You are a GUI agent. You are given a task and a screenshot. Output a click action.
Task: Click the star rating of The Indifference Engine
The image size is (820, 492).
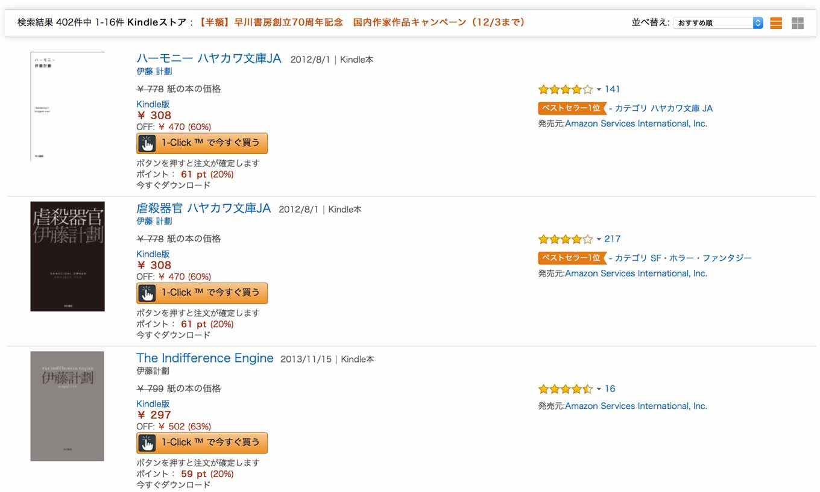(x=566, y=389)
